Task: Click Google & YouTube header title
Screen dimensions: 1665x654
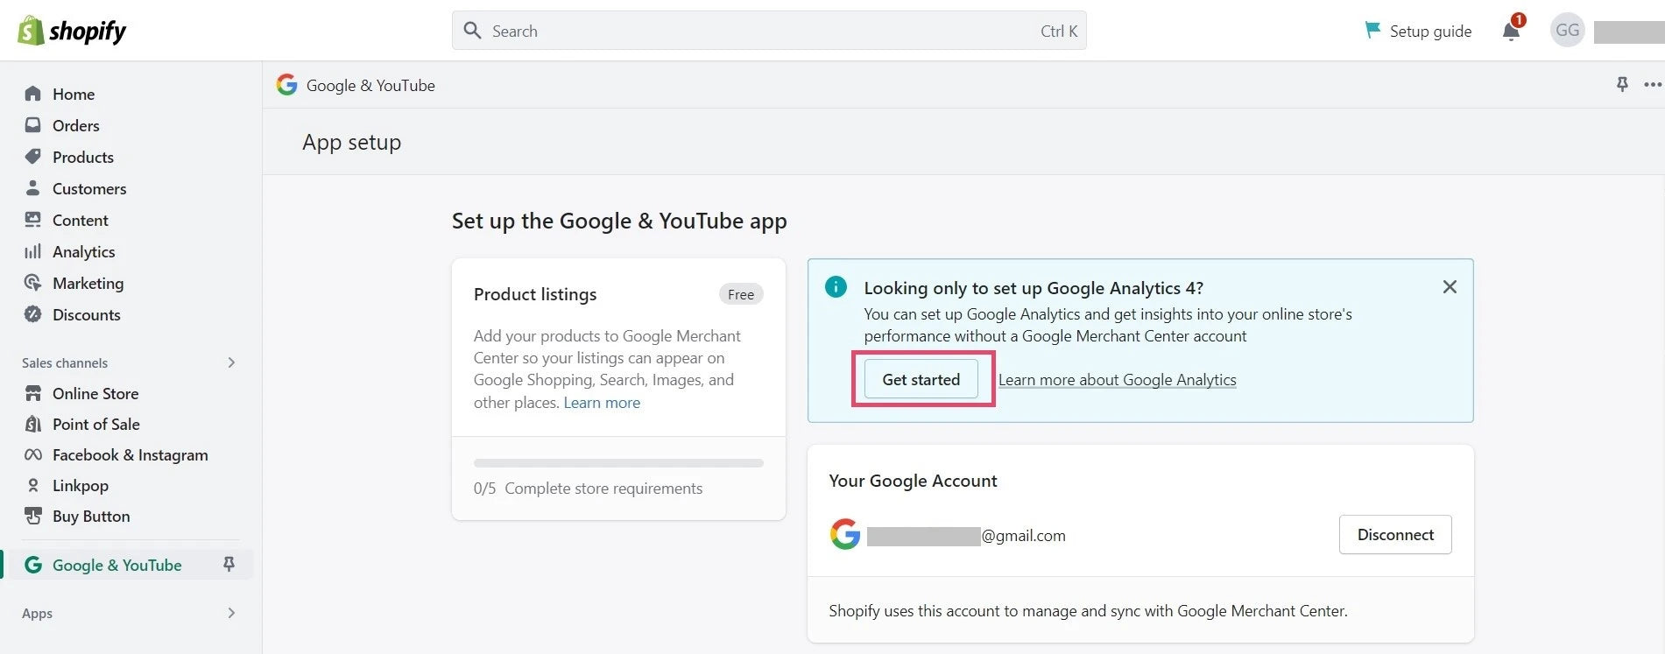Action: (x=370, y=85)
